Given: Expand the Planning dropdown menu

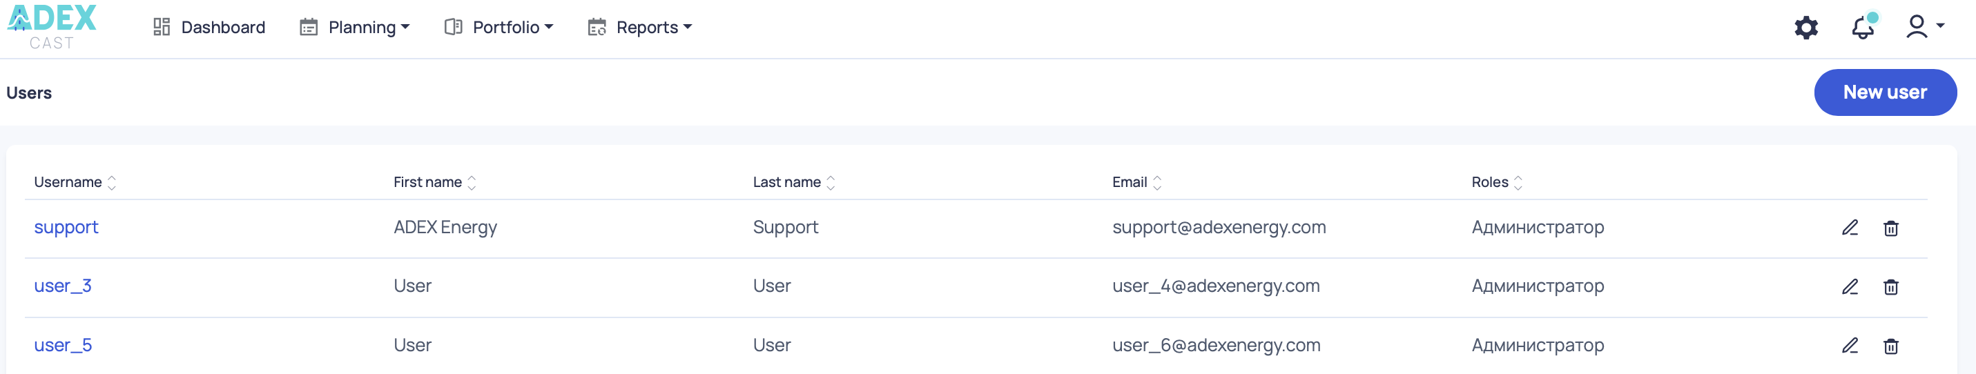Looking at the screenshot, I should [x=354, y=28].
